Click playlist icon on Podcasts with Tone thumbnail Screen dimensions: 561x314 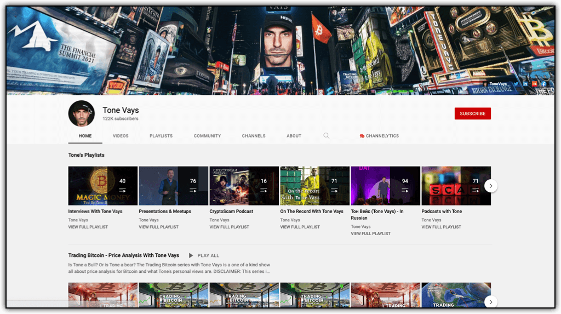[x=476, y=191]
